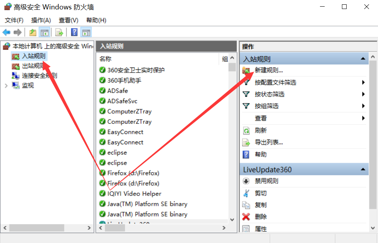Click the red X 删除 icon

click(x=246, y=217)
